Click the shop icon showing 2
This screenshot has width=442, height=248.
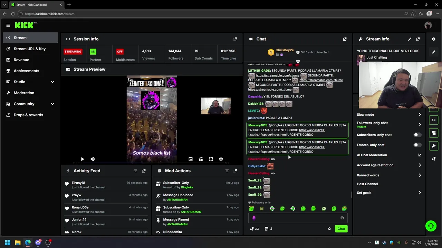[268, 229]
